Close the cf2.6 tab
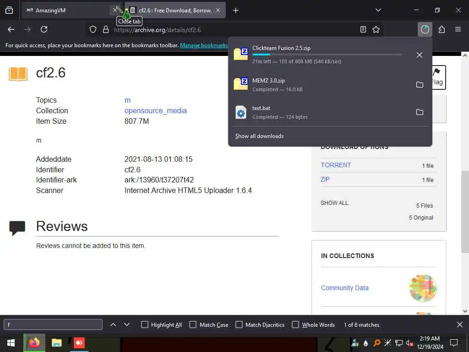469x352 pixels. 218,11
